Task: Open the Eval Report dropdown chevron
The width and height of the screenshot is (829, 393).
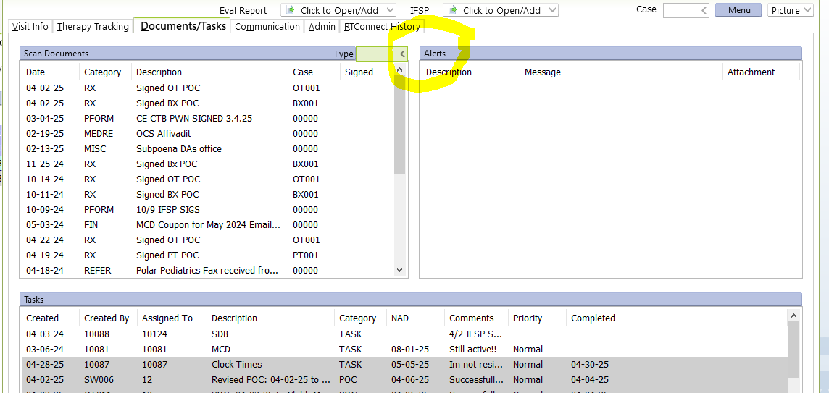Action: pos(391,10)
